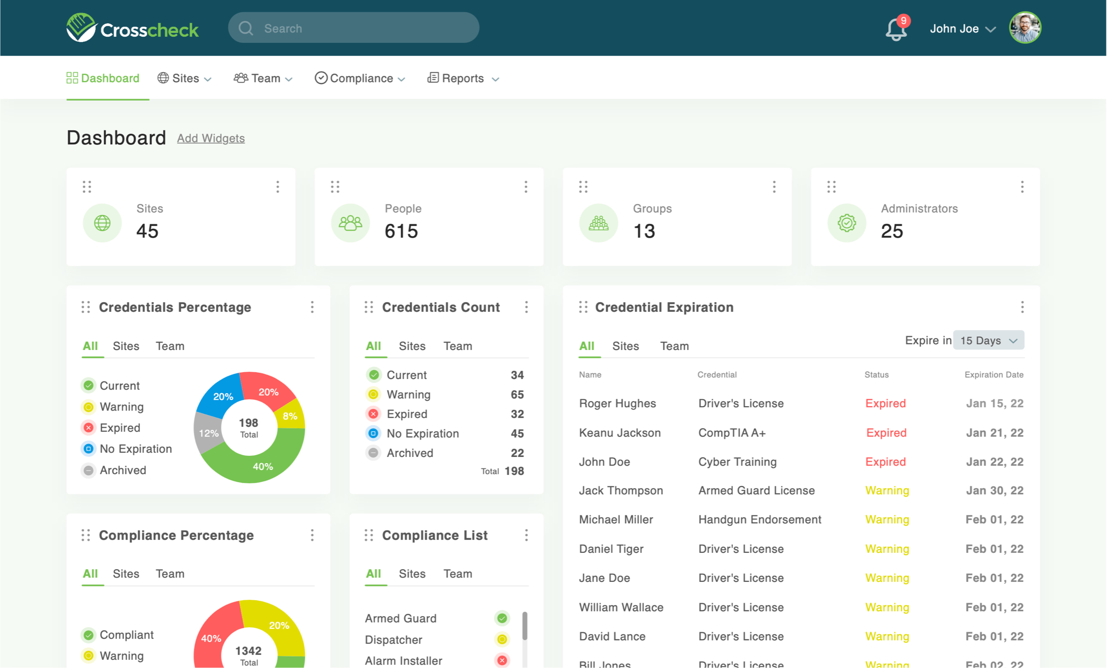
Task: Grab the Groups card drag handle
Action: tap(583, 187)
